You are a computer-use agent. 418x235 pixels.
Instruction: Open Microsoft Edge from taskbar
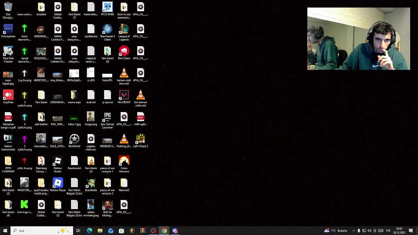click(89, 231)
